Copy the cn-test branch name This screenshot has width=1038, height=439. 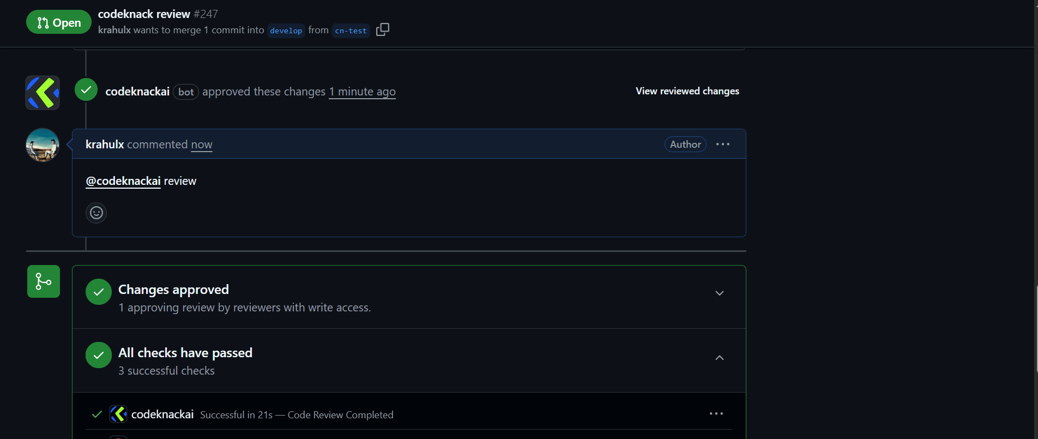click(383, 29)
